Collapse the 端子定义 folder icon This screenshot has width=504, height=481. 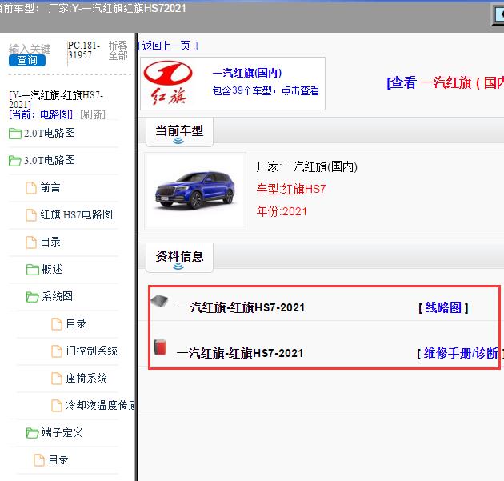(33, 433)
